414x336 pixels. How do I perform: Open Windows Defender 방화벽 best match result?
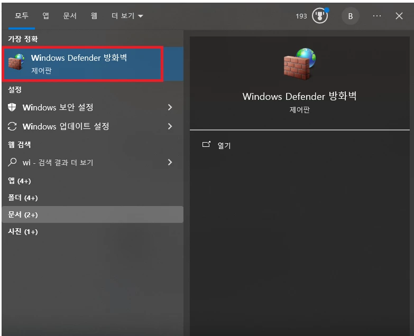coord(93,64)
